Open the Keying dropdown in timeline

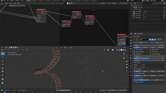[15, 90]
